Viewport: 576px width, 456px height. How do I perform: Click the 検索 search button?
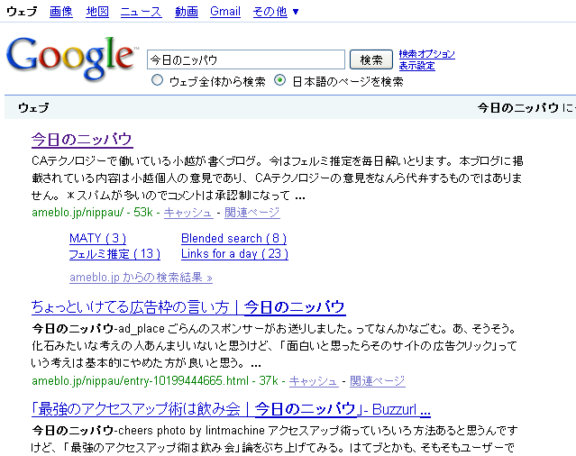click(x=371, y=59)
